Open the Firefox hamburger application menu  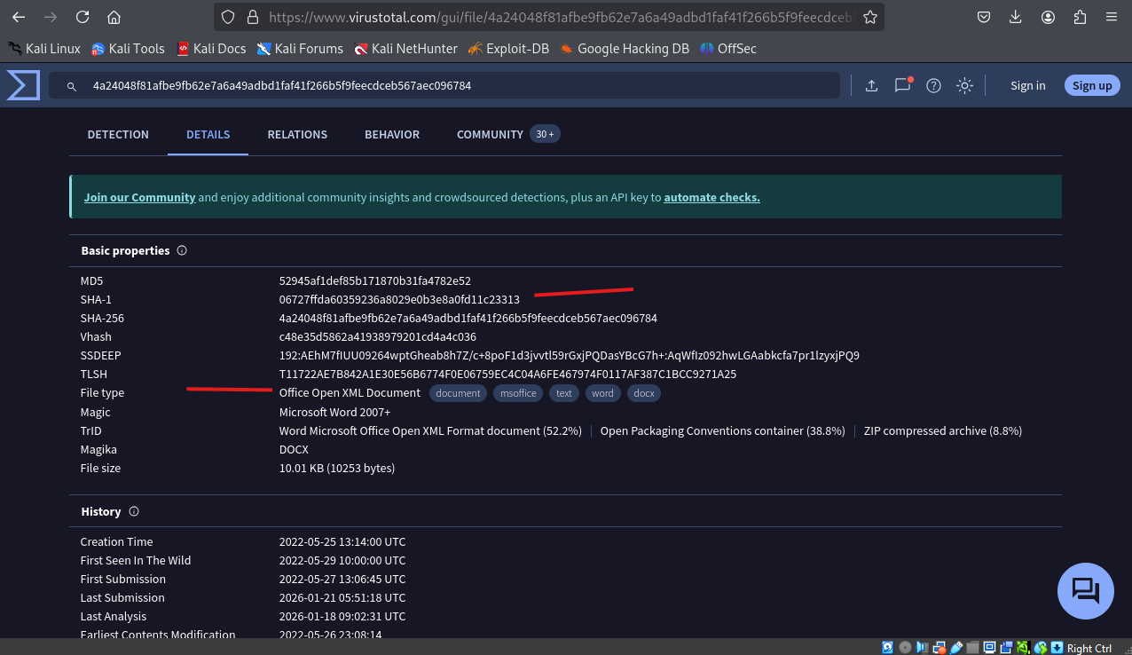pos(1112,17)
